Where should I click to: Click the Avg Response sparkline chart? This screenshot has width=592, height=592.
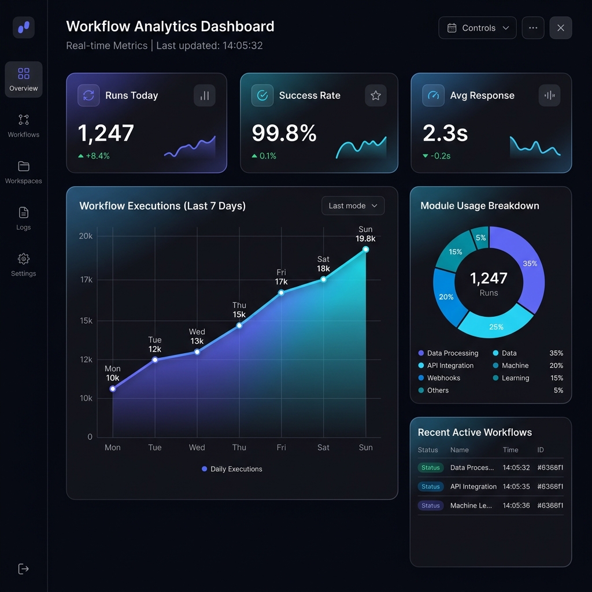tap(535, 146)
